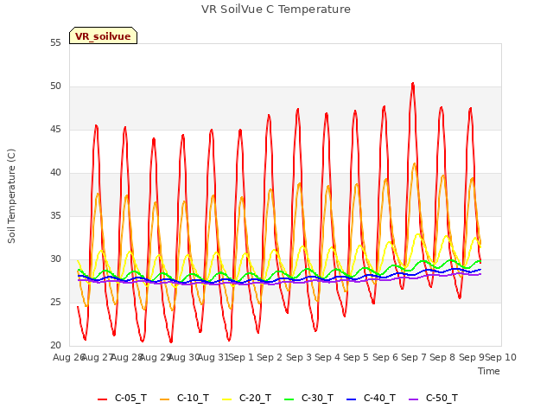Image resolution: width=553 pixels, height=415 pixels.
Task: Click the Sep 7 x-axis label
Action: (414, 357)
